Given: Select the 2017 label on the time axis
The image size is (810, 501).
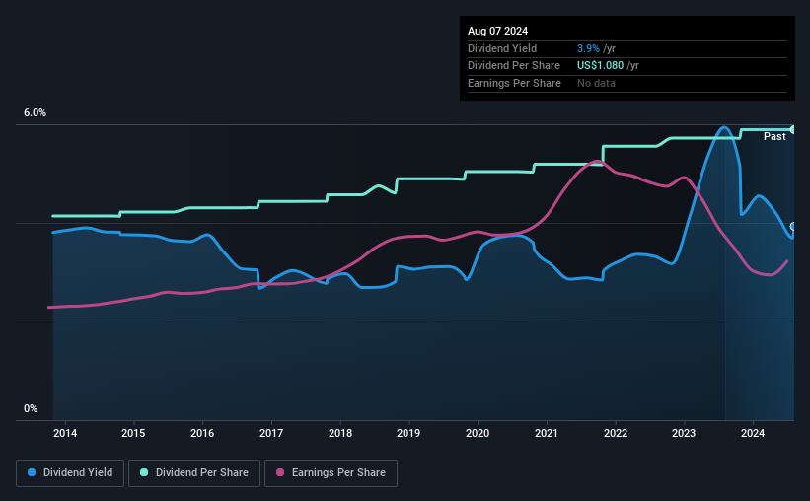Looking at the screenshot, I should [271, 433].
